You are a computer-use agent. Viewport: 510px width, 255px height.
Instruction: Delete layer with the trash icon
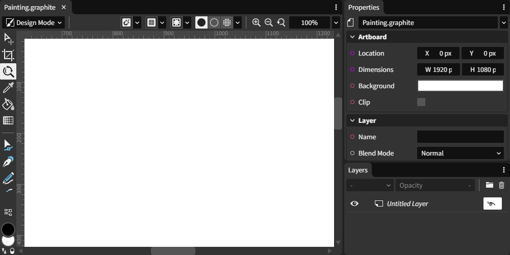point(501,185)
